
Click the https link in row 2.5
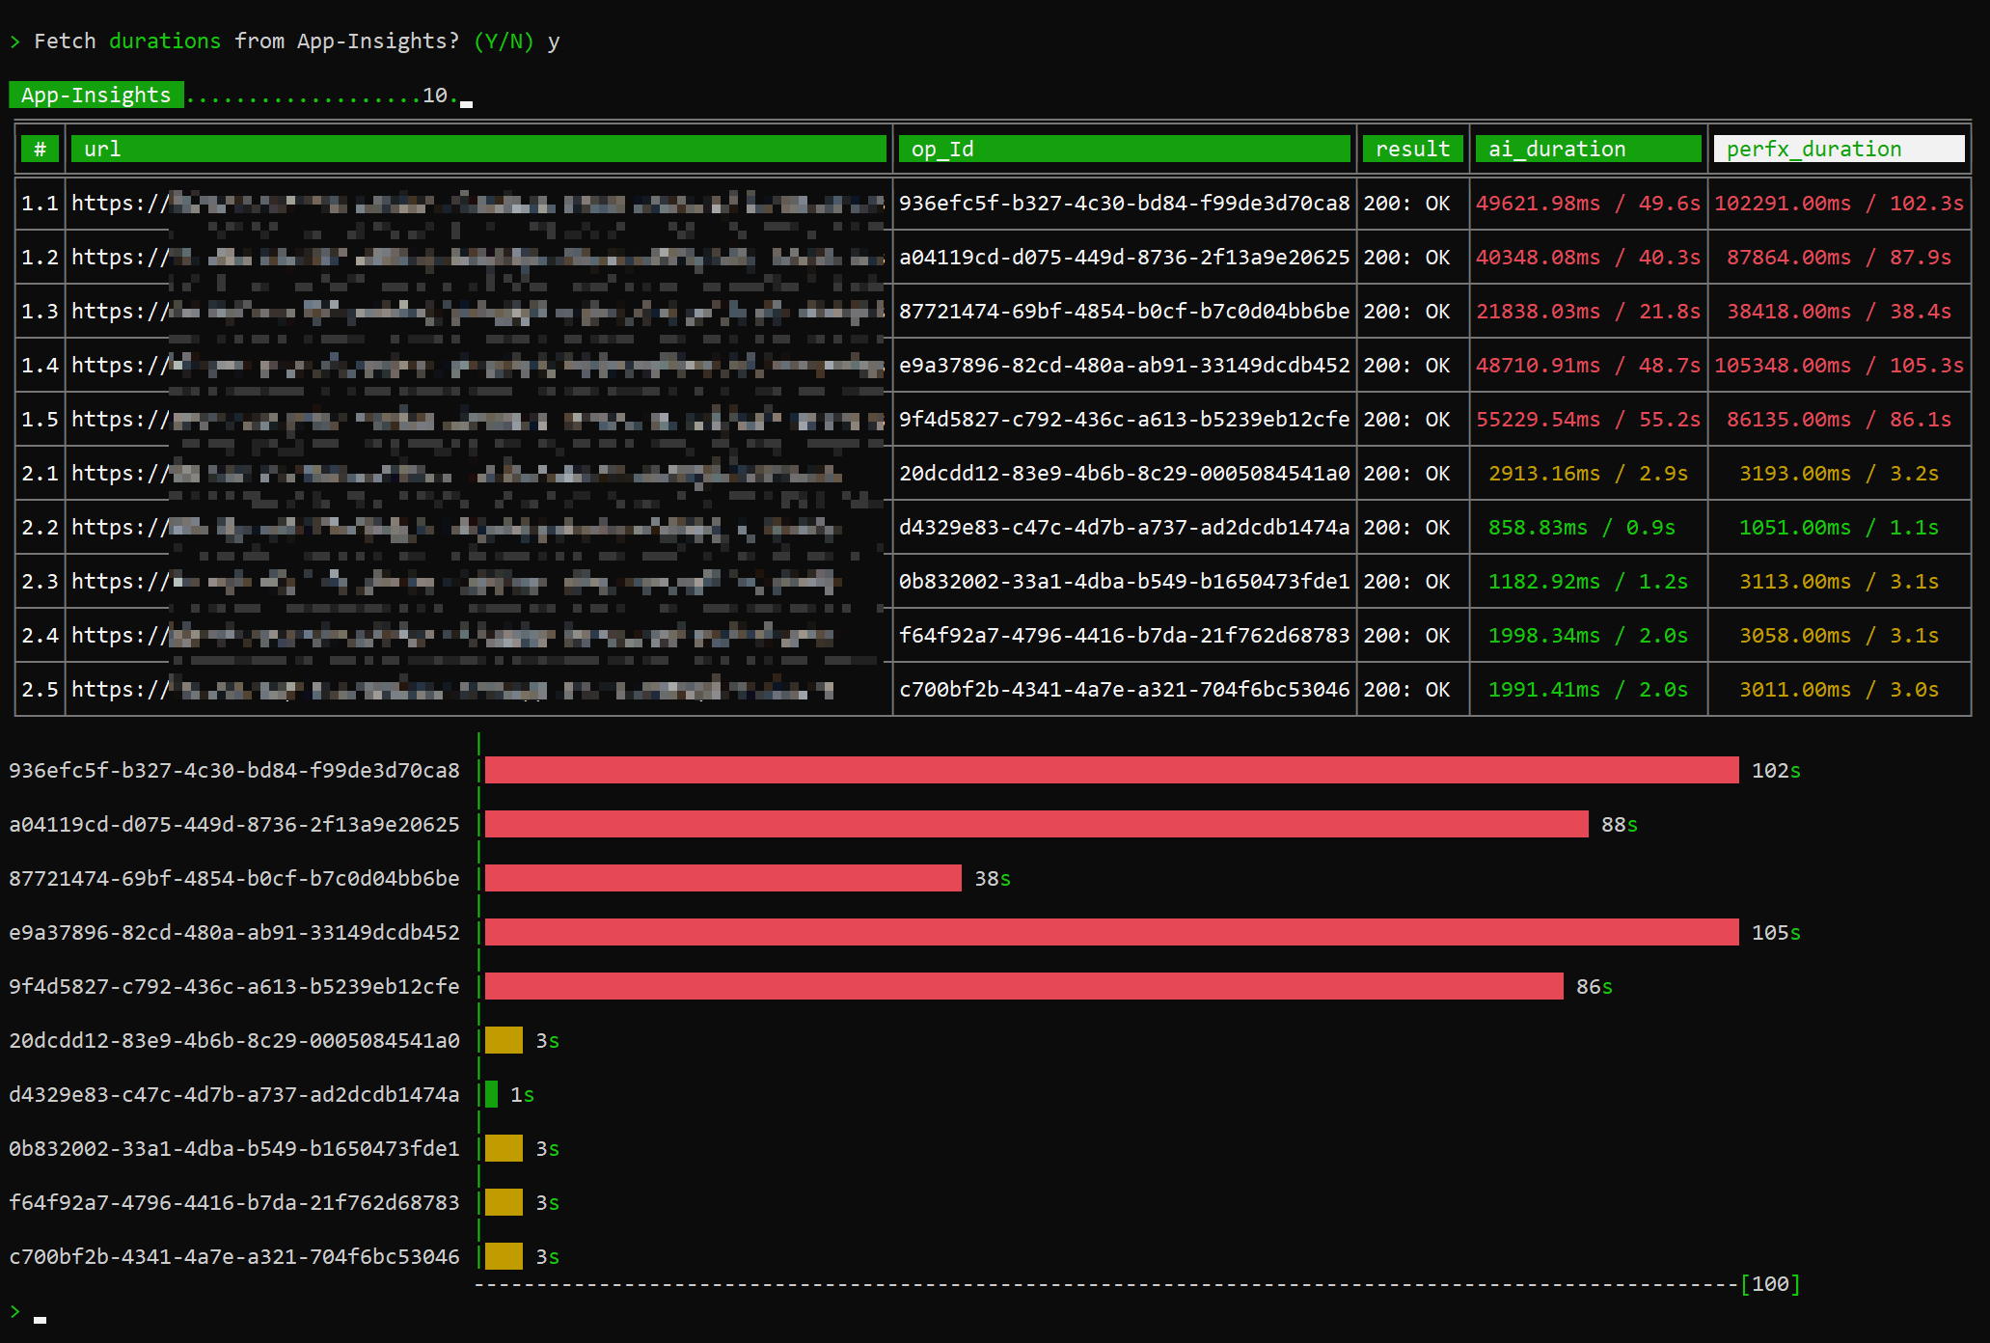click(120, 689)
